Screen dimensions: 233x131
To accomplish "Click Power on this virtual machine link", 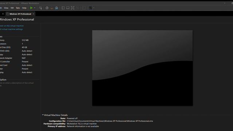I will tap(12, 26).
